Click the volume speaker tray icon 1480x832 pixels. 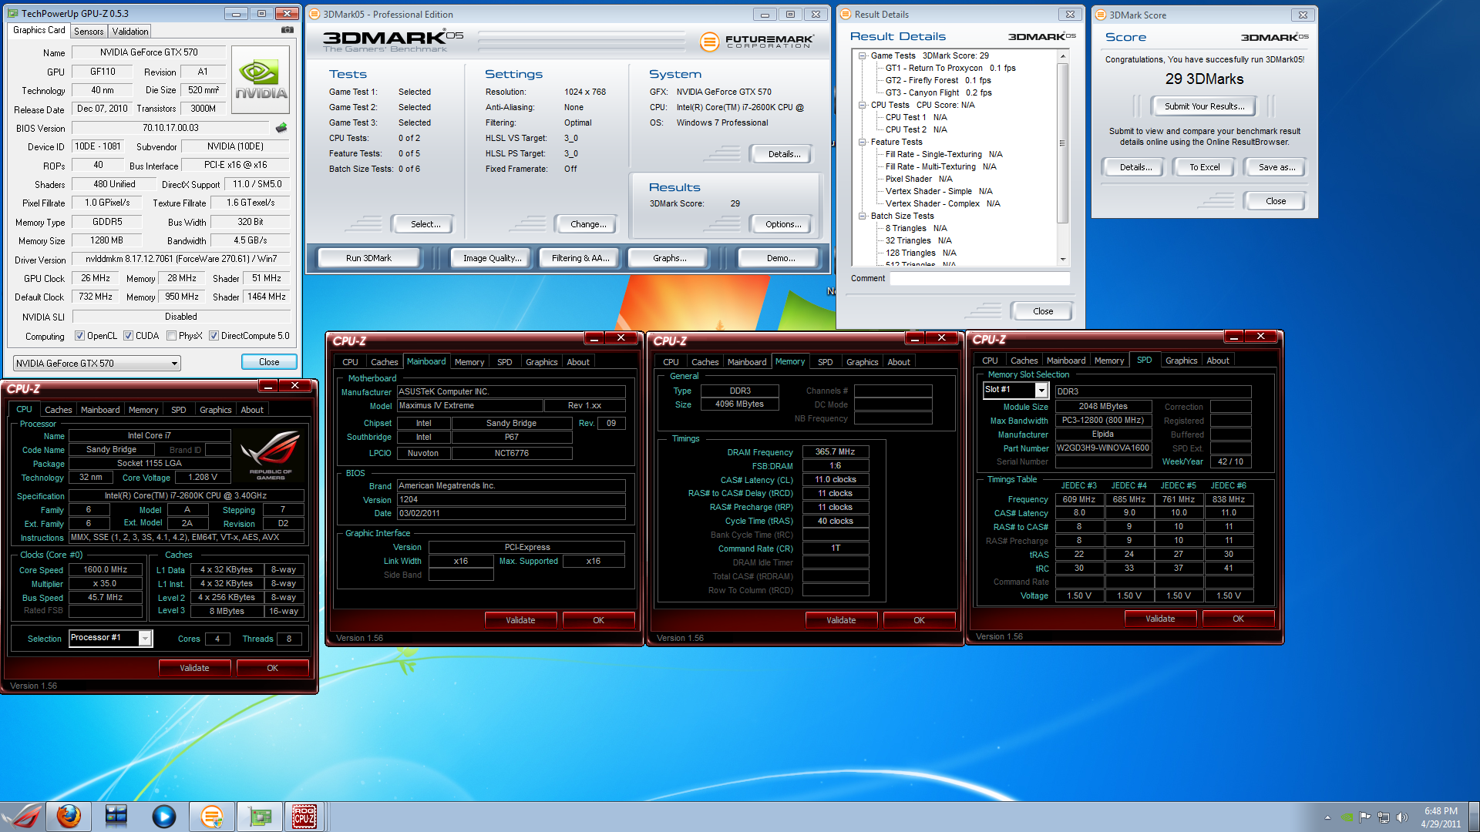click(x=1401, y=817)
